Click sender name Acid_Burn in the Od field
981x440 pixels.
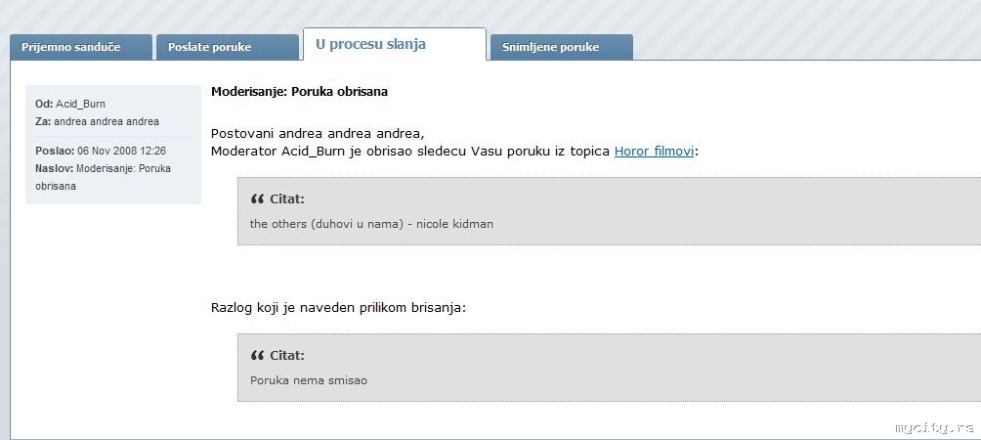80,104
